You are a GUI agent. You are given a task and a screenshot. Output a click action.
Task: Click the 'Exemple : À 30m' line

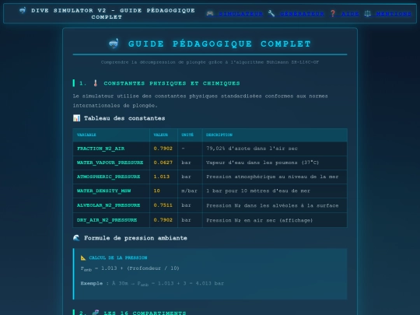(152, 283)
